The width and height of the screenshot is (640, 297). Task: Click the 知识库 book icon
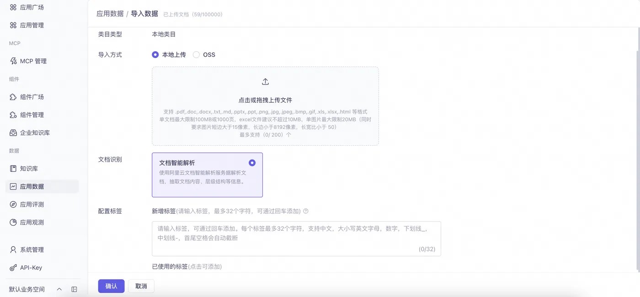(x=13, y=169)
